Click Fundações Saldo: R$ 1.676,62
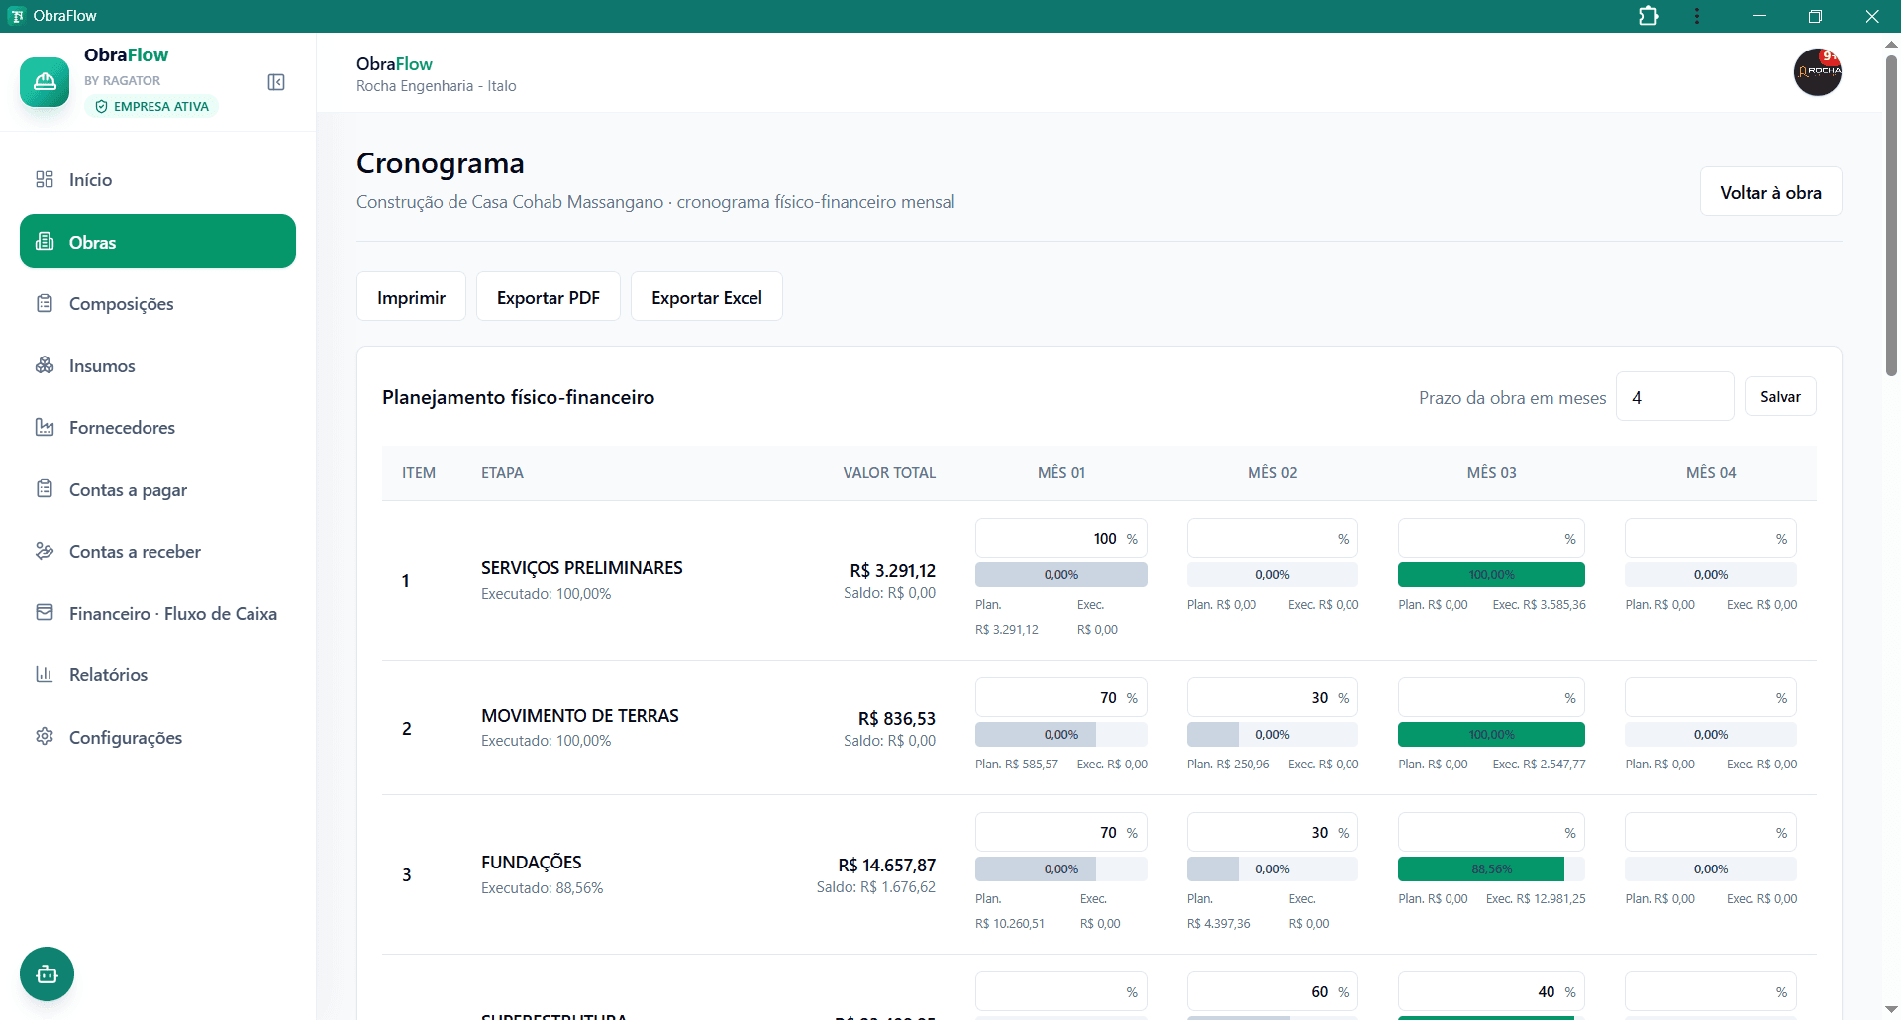This screenshot has width=1901, height=1020. (876, 887)
